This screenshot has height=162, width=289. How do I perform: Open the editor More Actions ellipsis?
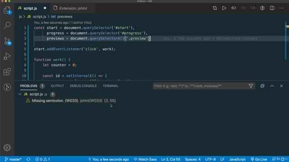pyautogui.click(x=281, y=8)
